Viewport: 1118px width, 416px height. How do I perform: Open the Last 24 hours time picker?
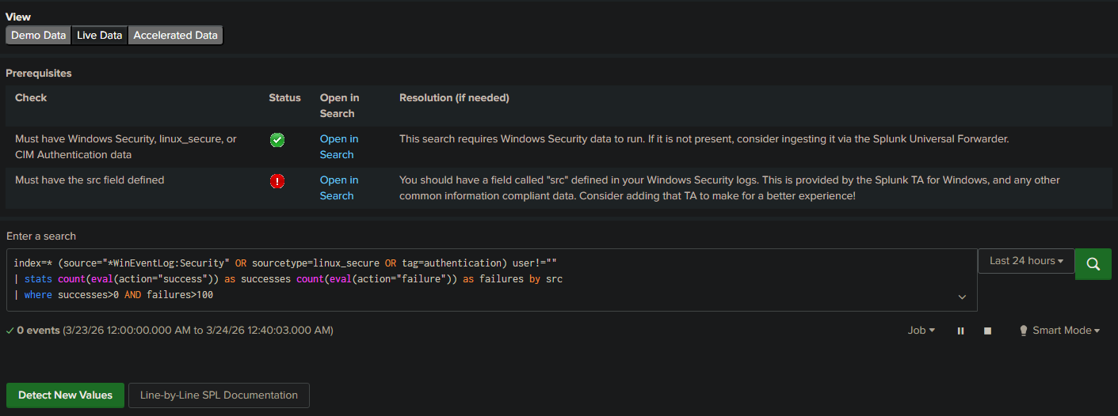pyautogui.click(x=1026, y=261)
